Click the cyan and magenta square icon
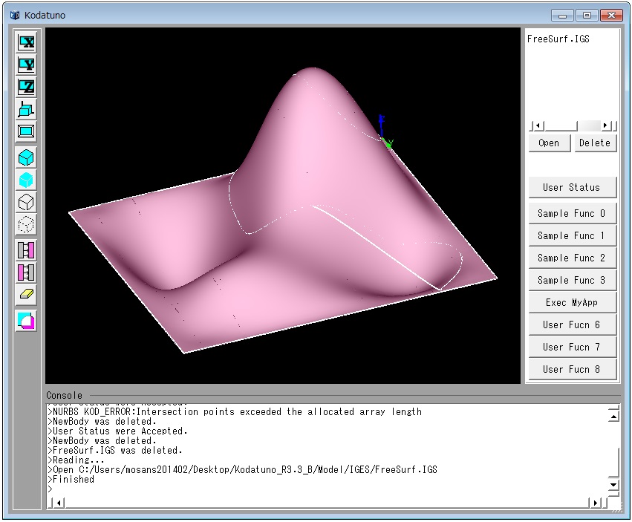The image size is (632, 522). click(x=27, y=321)
